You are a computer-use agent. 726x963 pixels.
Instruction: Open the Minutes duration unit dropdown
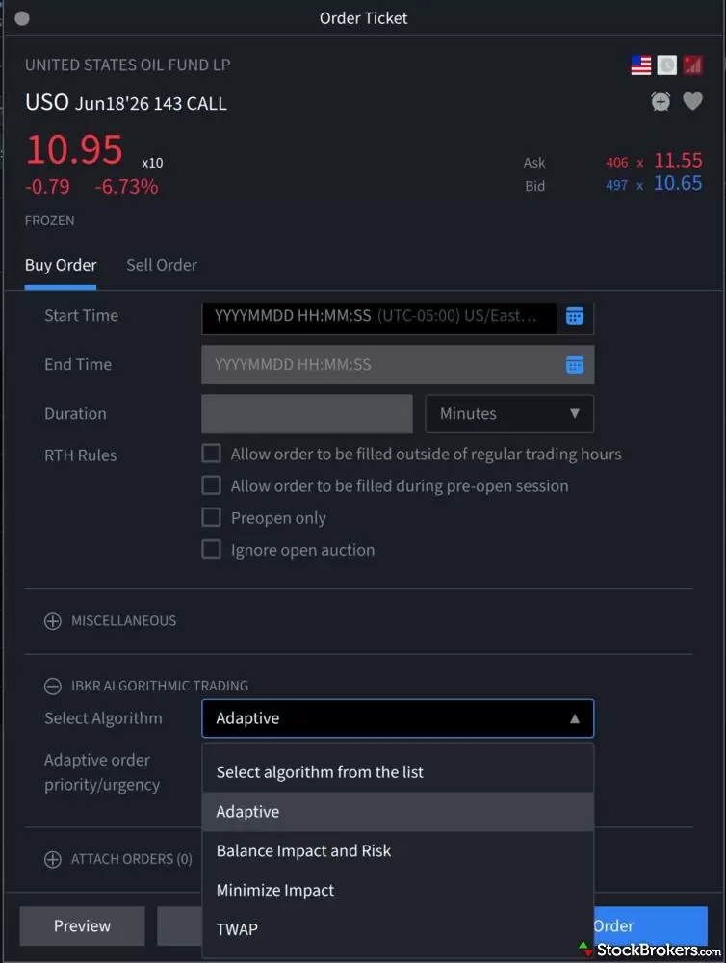pyautogui.click(x=509, y=413)
